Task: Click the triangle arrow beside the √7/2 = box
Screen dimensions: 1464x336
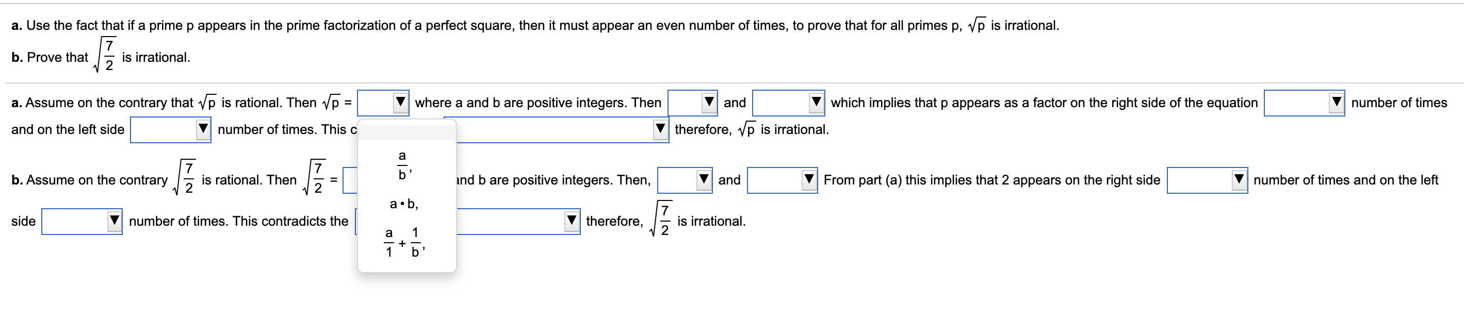Action: (350, 180)
